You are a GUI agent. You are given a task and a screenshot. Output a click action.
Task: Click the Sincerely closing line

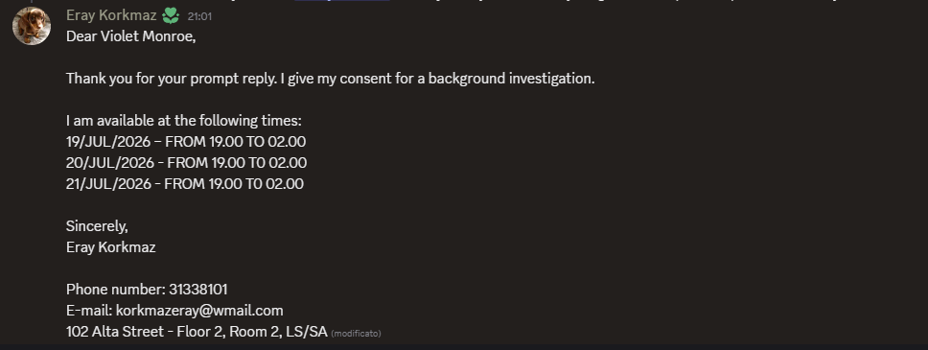(x=97, y=226)
